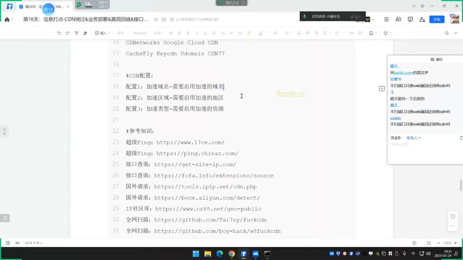
Task: Click the 目录 contents tab at left
Action: click(4, 131)
